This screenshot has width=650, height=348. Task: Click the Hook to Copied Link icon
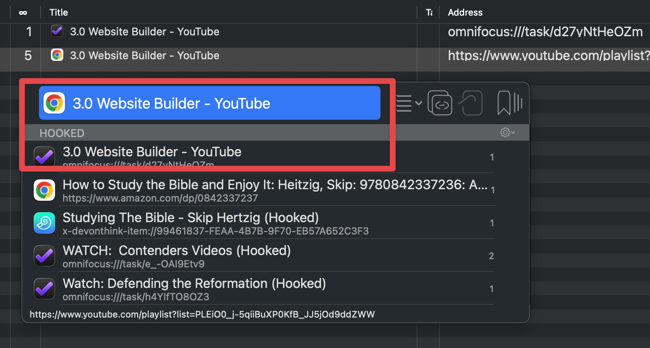click(x=471, y=103)
